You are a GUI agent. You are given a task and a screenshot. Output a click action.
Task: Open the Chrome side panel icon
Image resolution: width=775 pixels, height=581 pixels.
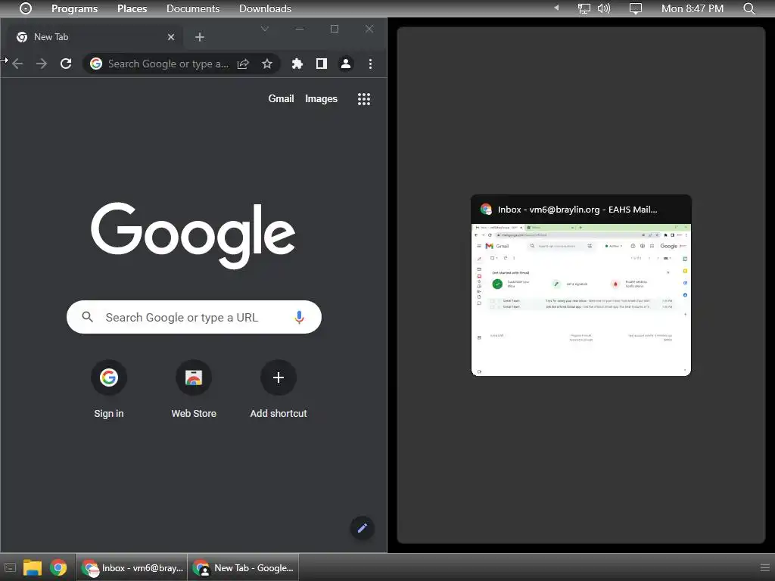click(x=321, y=64)
